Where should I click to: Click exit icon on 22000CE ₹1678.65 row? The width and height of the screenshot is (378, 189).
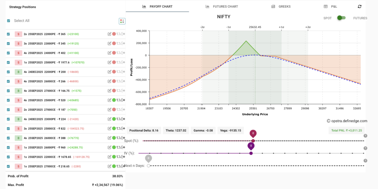[x=123, y=157]
